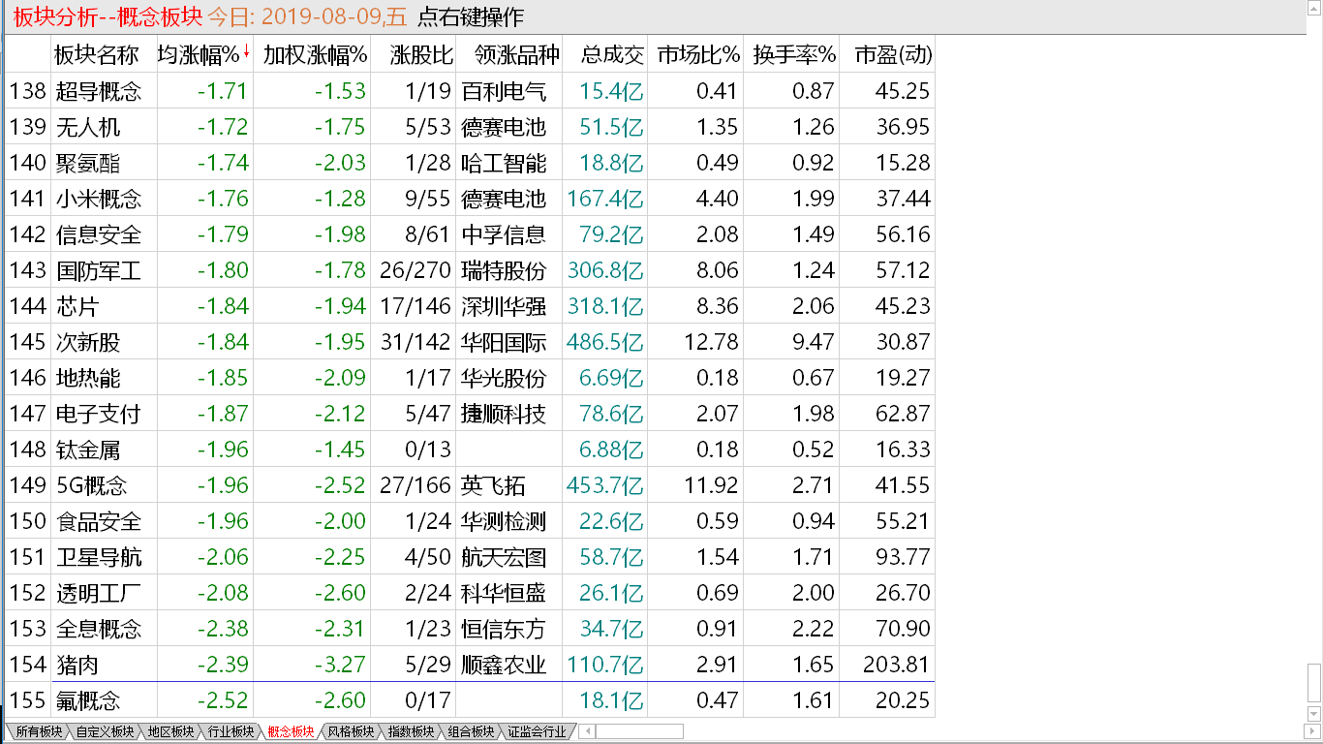Click leading stock 华测检测
1323x744 pixels.
504,521
